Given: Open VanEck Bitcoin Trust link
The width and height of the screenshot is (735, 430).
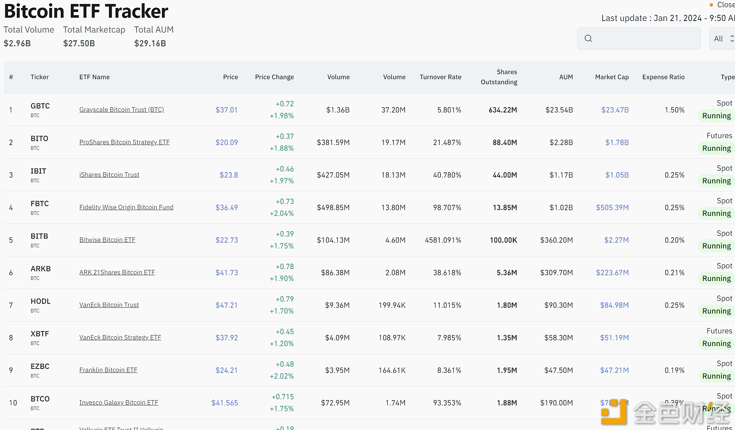Looking at the screenshot, I should [x=109, y=305].
